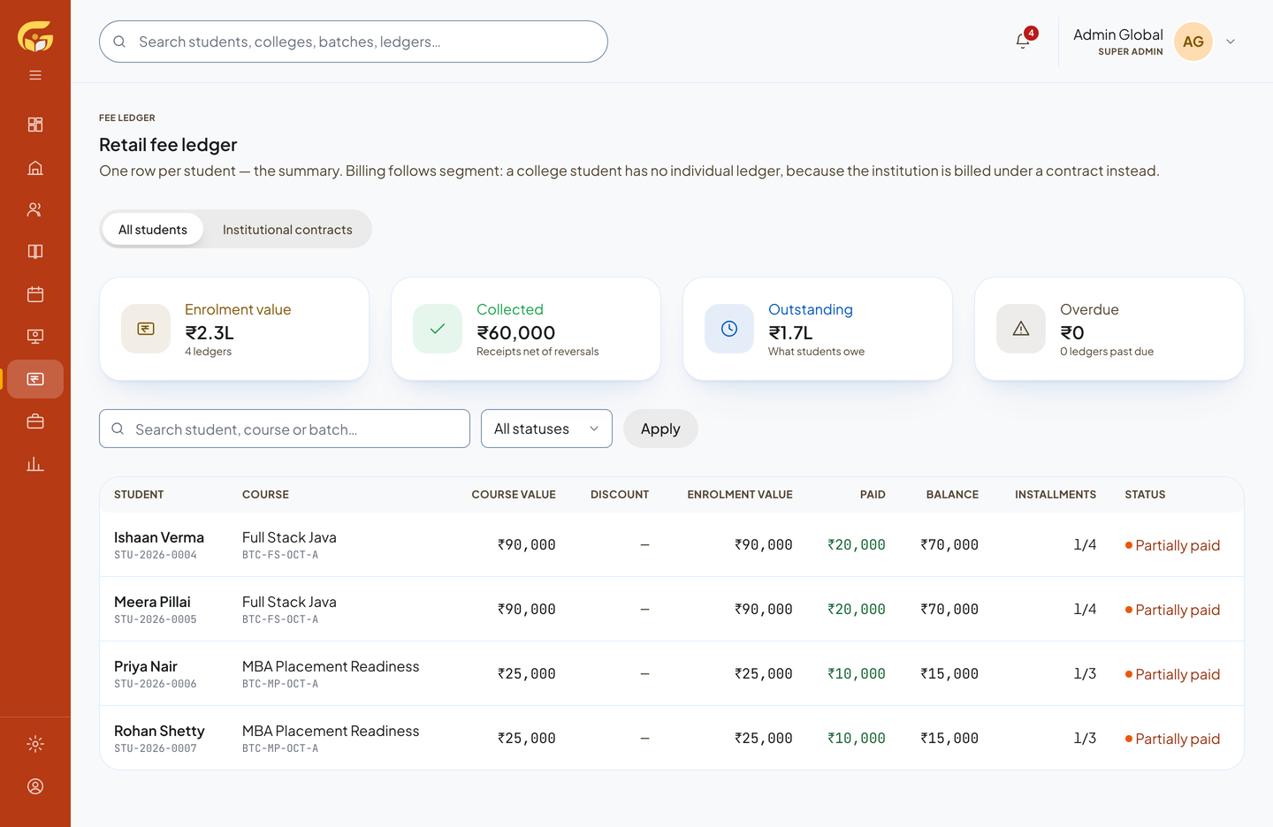Click student ID STU-2026-0004

click(x=156, y=555)
